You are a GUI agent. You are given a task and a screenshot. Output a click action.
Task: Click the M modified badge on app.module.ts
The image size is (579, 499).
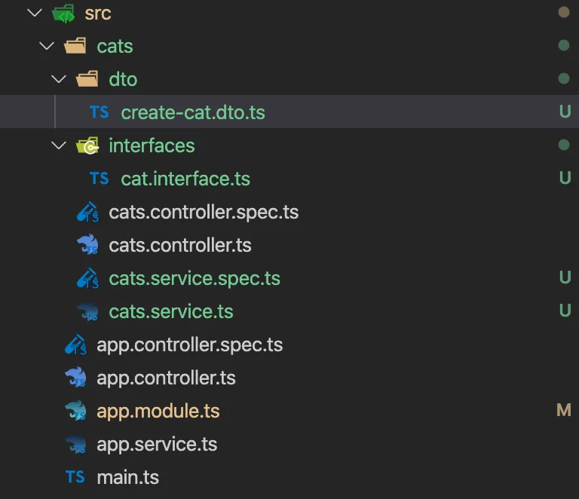[x=564, y=410]
